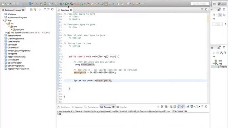This screenshot has width=228, height=128.
Task: Open the New Java Class dropdown arrow
Action: pos(84,4)
